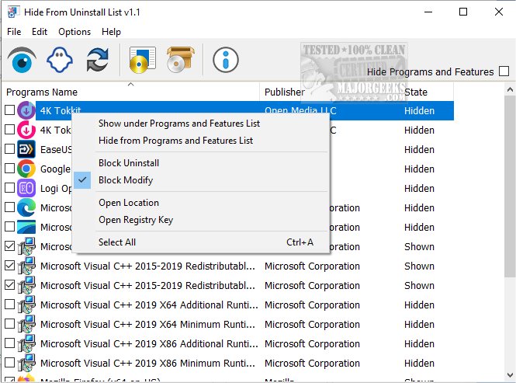The height and width of the screenshot is (383, 516).
Task: Sort by the Publisher column header
Action: pos(330,92)
